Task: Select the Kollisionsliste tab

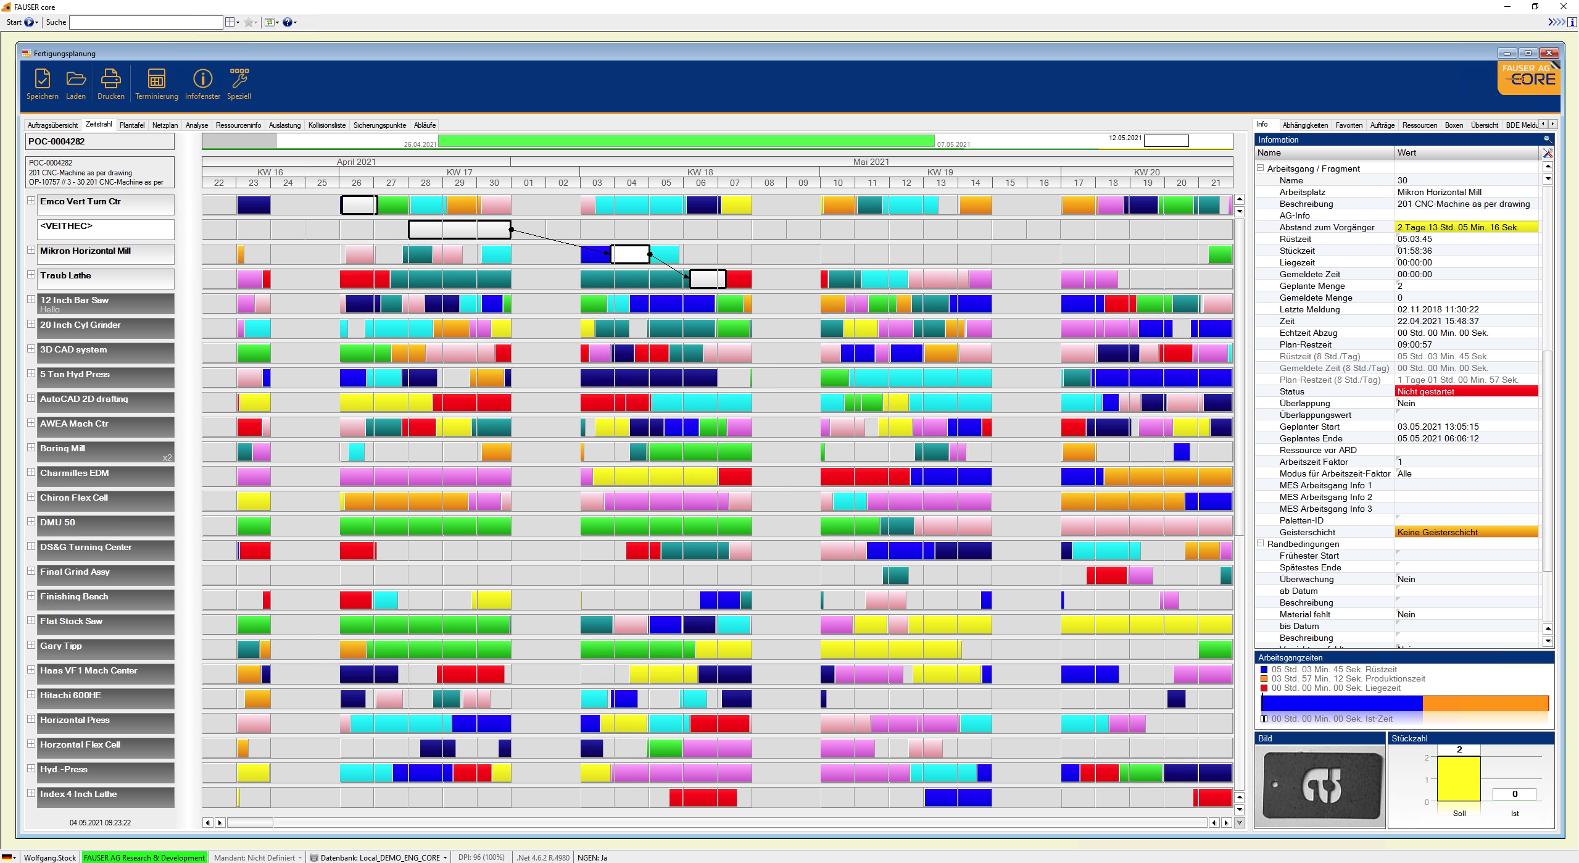Action: pyautogui.click(x=326, y=125)
